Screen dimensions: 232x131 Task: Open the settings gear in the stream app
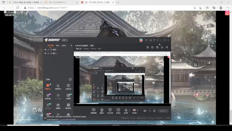click(154, 111)
